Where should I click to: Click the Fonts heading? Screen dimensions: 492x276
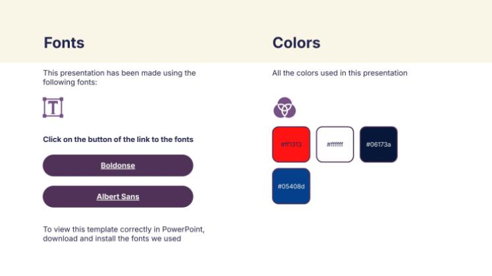tap(64, 43)
